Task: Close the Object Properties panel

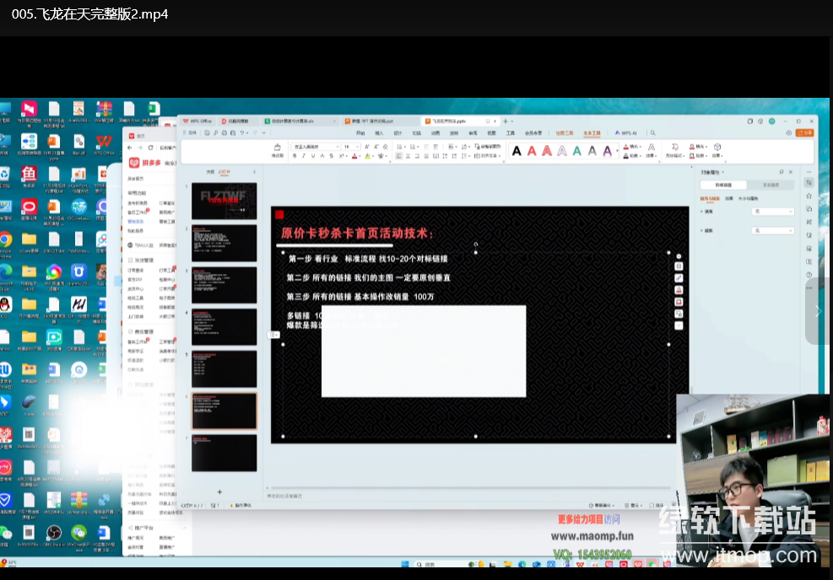Action: [791, 171]
